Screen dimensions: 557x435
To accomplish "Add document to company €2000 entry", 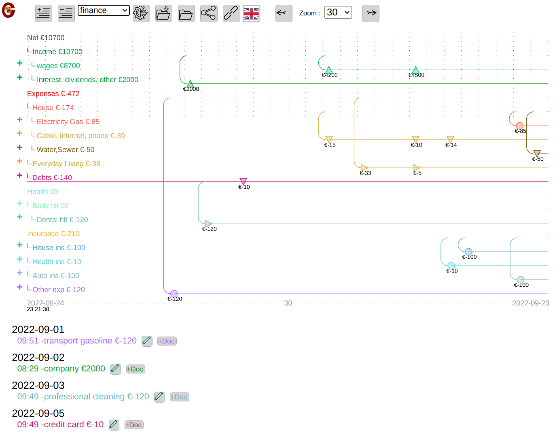I will [x=135, y=369].
